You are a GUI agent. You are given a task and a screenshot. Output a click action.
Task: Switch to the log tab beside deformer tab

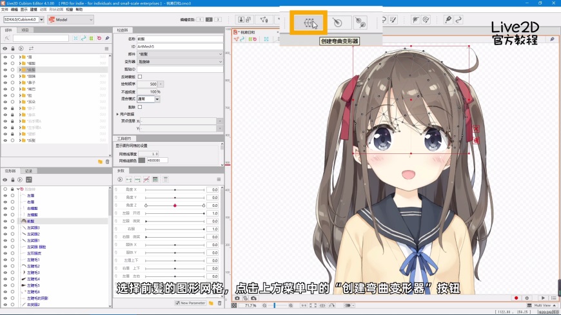pos(28,171)
